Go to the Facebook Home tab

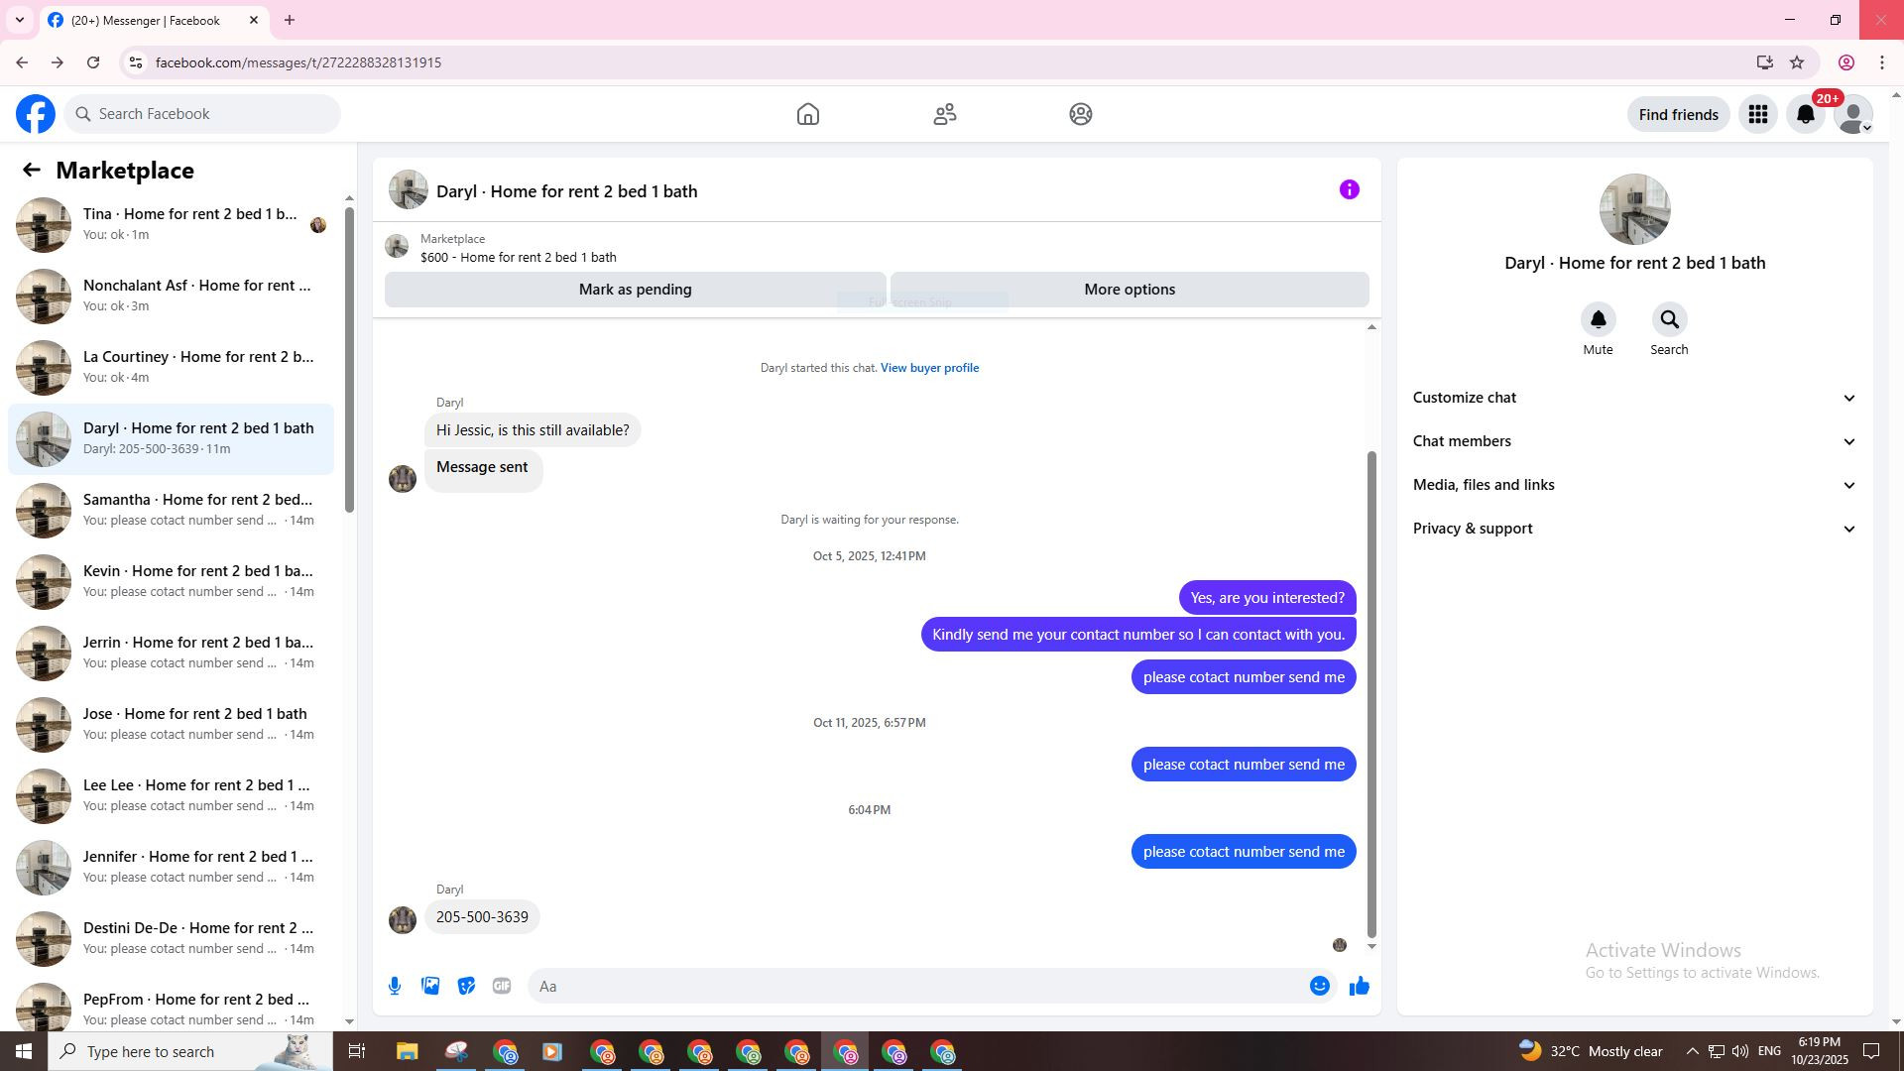coord(808,115)
